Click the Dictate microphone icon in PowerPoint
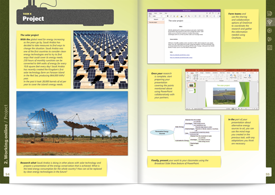The height and width of the screenshot is (195, 275). point(250,76)
